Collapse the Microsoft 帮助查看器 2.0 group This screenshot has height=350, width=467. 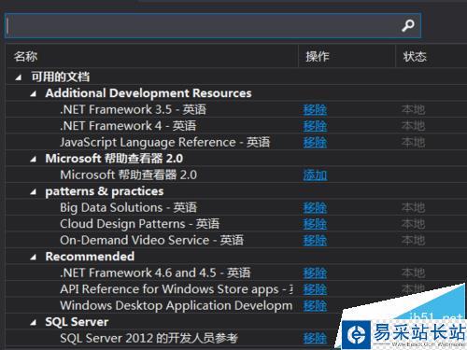34,159
